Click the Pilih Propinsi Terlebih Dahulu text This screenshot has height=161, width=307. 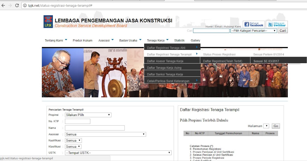(204, 120)
